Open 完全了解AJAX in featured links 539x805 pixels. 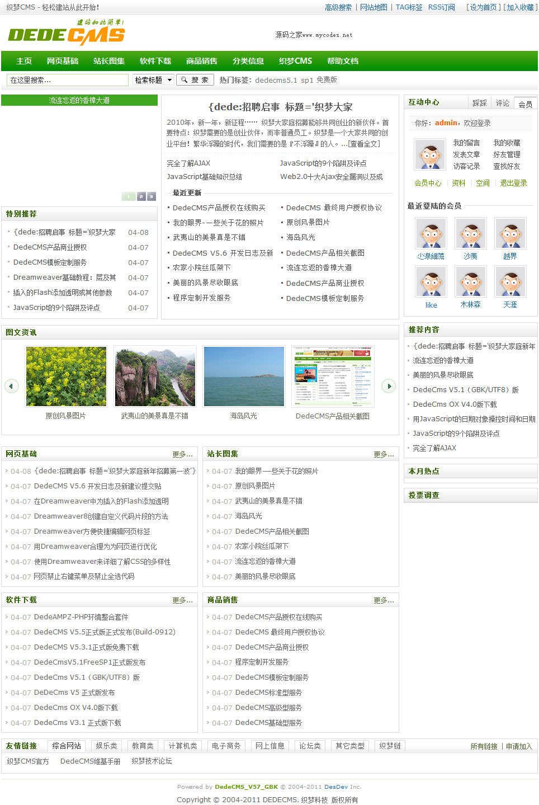tap(188, 163)
